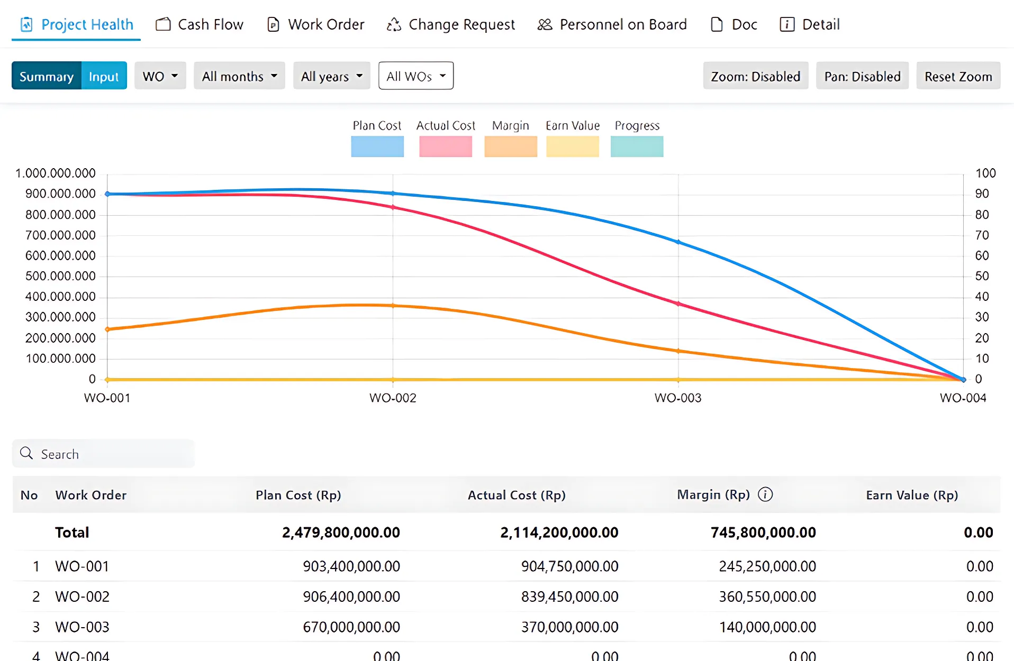Click the Detail info icon
The height and width of the screenshot is (661, 1014).
pyautogui.click(x=787, y=24)
